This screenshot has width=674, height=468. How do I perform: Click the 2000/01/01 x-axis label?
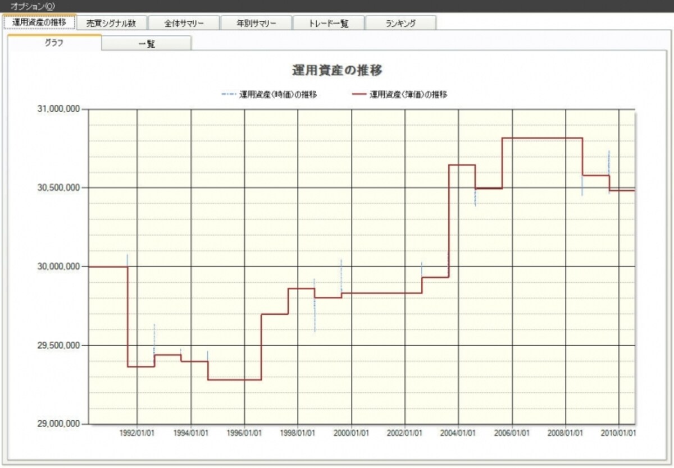pyautogui.click(x=352, y=433)
